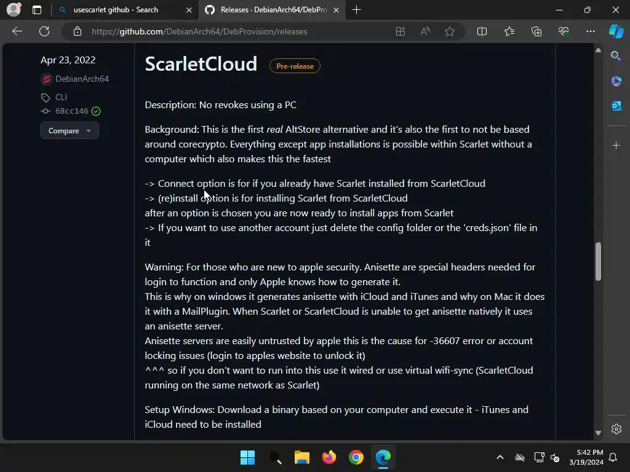Launch Chrome from taskbar
The width and height of the screenshot is (630, 472).
click(356, 457)
